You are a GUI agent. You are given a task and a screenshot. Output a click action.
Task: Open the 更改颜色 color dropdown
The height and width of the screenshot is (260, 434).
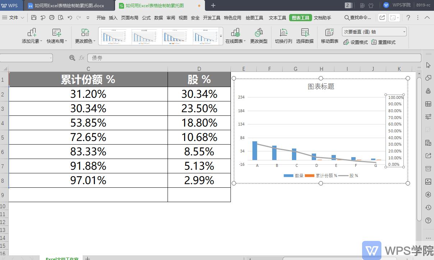click(85, 36)
